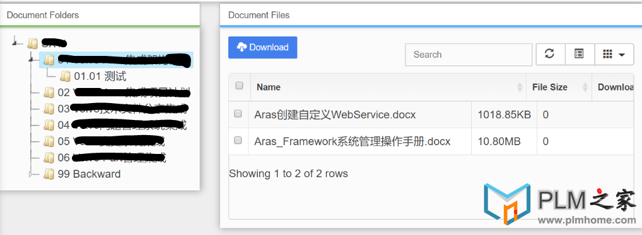Viewport: 642px width, 235px height.
Task: Click the File Size column sort arrows
Action: pos(585,87)
